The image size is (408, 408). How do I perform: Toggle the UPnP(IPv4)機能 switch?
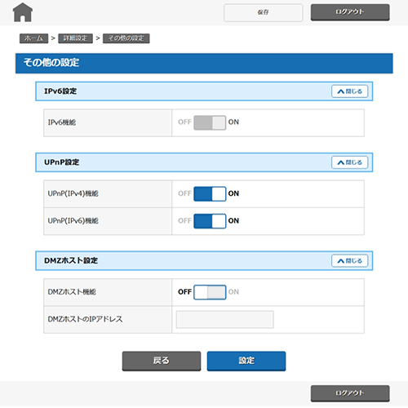(210, 193)
